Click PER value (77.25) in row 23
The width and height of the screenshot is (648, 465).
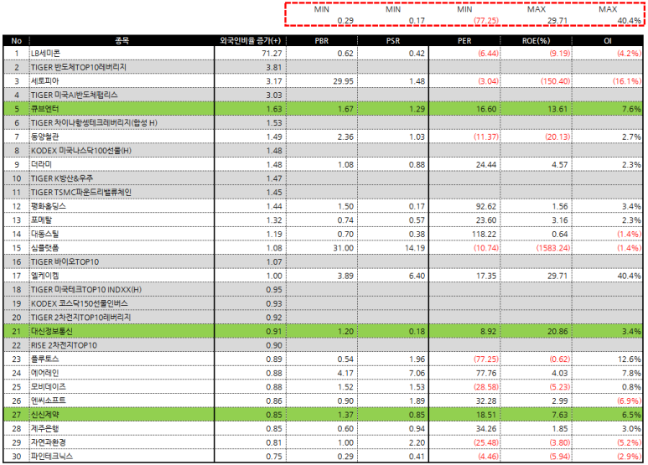tap(486, 359)
